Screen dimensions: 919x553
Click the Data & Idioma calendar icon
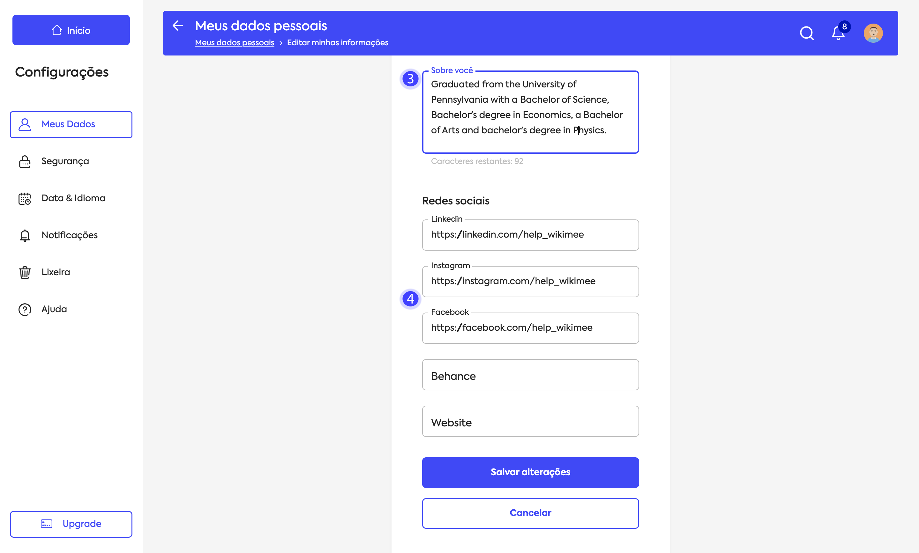[x=25, y=198]
